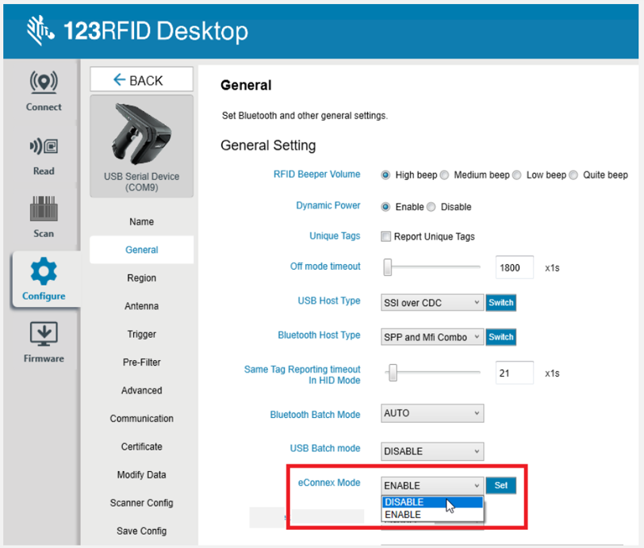Click the Zebra logo in header
This screenshot has height=548, width=644.
(40, 30)
